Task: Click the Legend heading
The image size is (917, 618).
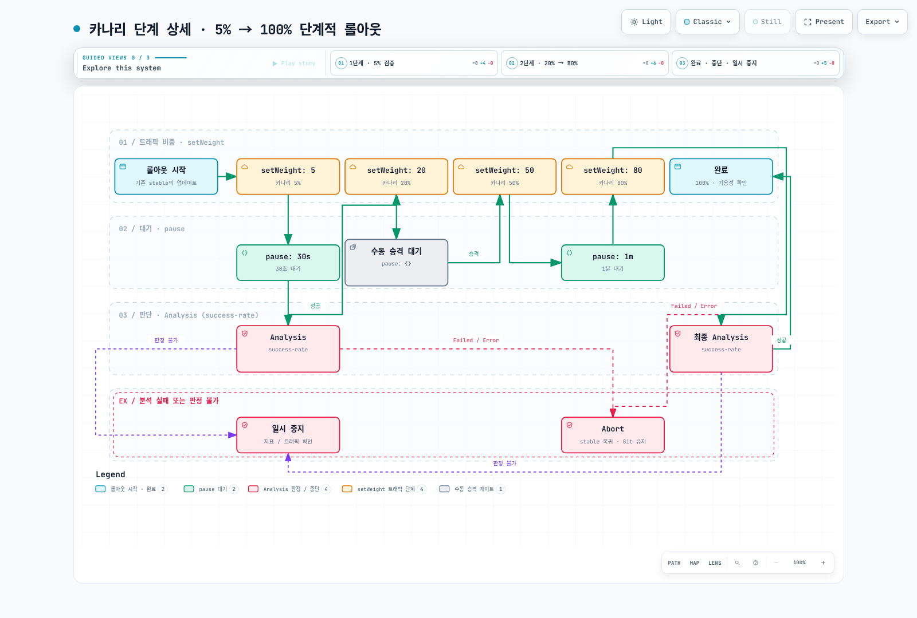Action: click(110, 474)
